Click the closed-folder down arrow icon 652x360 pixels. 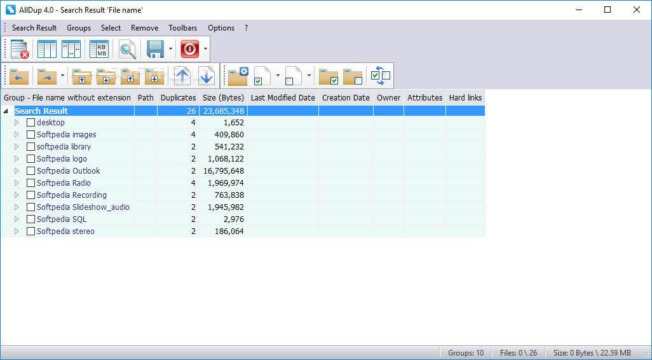[x=154, y=76]
